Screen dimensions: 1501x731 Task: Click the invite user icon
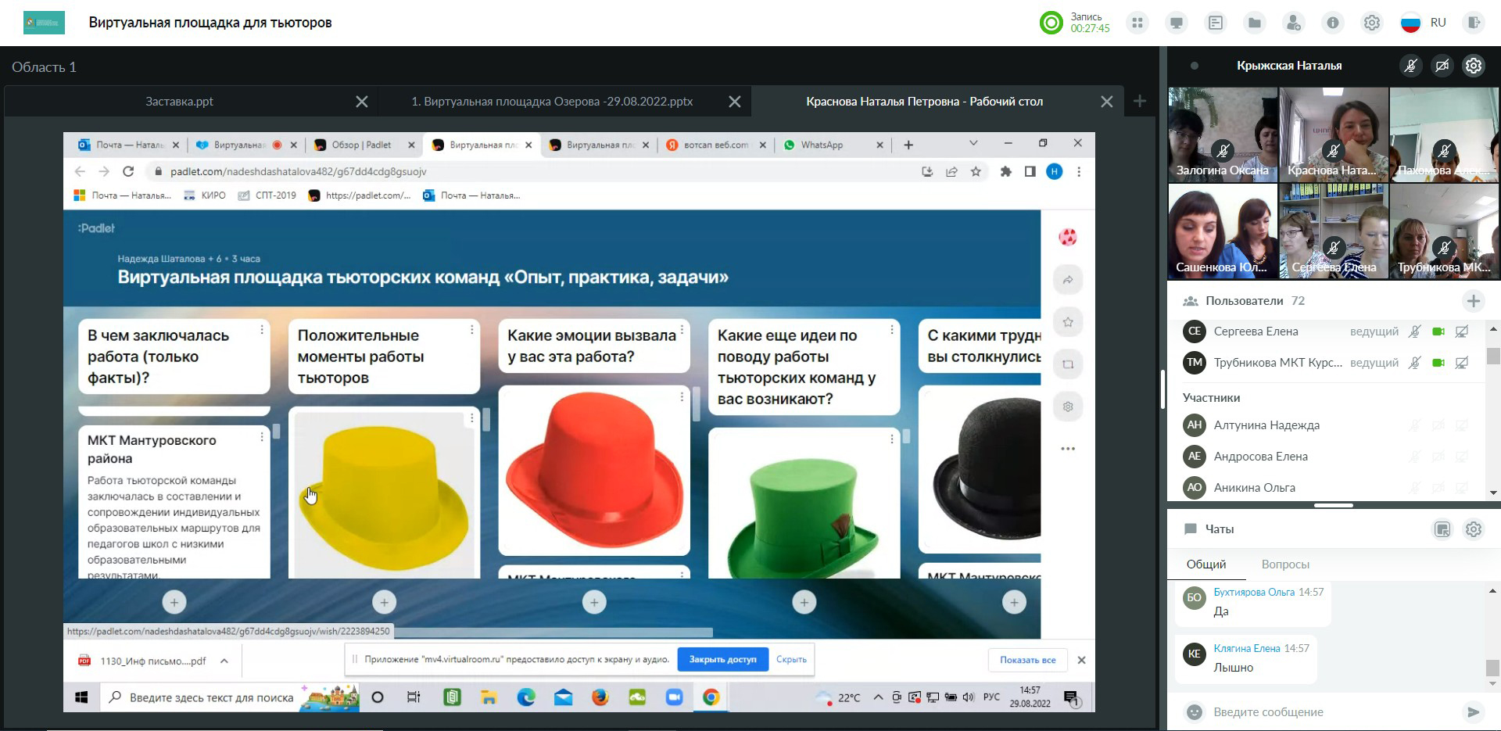[x=1294, y=23]
